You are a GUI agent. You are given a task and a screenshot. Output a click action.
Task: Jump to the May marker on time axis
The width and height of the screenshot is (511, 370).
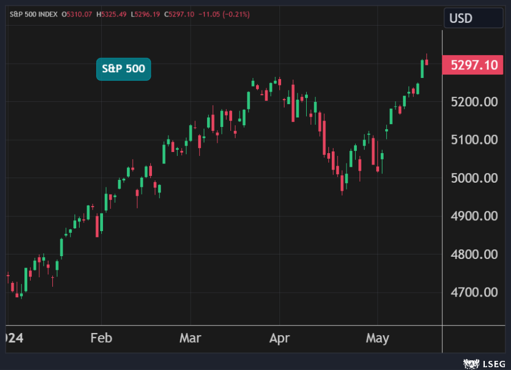pyautogui.click(x=377, y=338)
